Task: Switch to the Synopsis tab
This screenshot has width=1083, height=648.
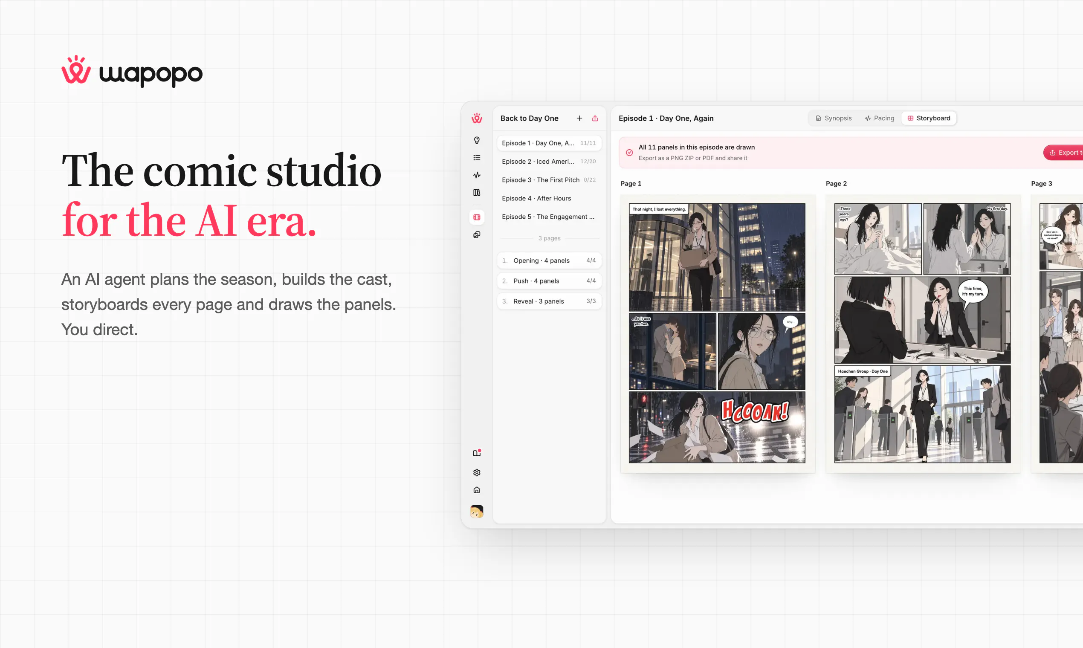Action: [x=833, y=119]
